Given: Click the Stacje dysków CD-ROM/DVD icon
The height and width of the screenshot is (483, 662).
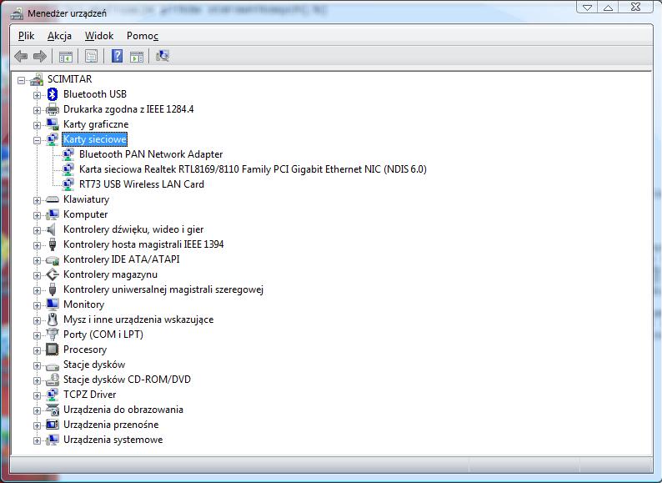Looking at the screenshot, I should coord(53,380).
